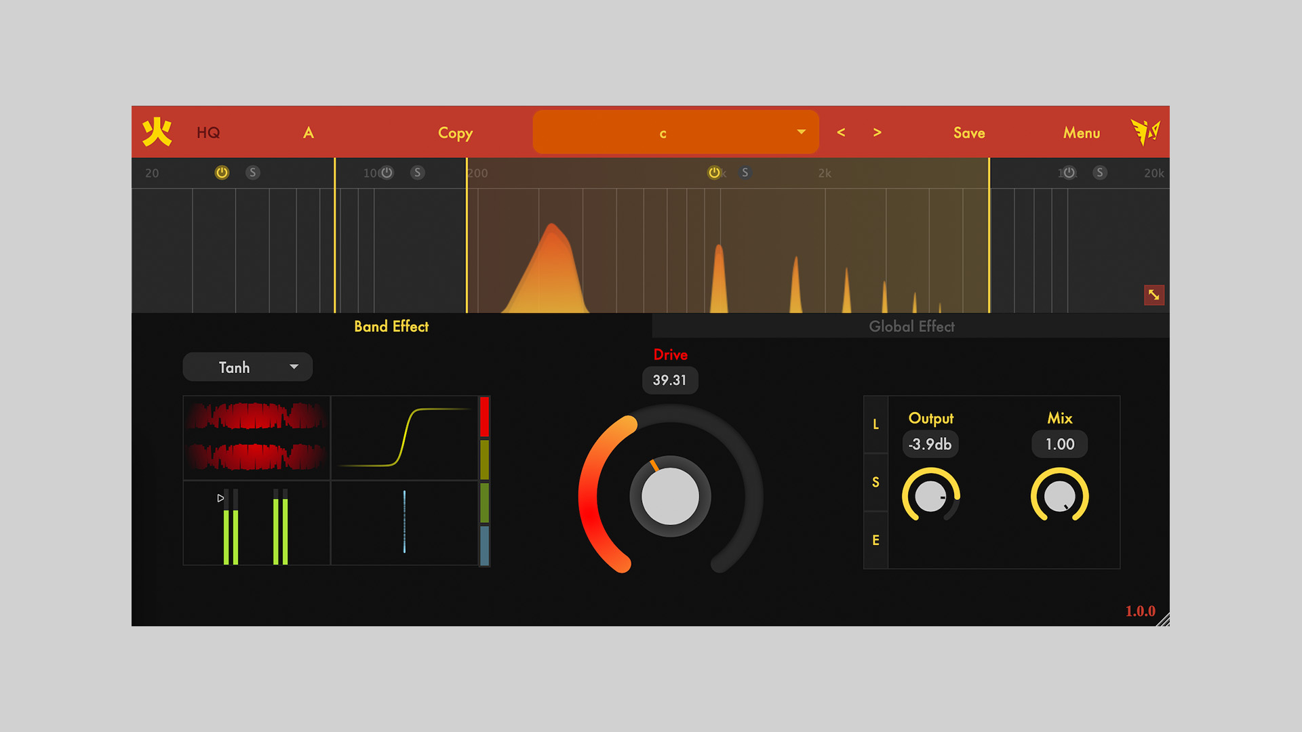Click the Drive value field 39.31

click(670, 380)
